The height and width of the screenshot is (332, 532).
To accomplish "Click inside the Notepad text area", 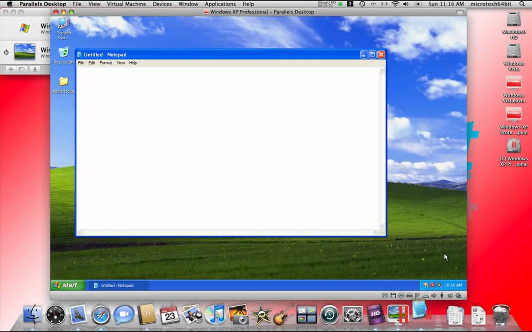I will tap(228, 148).
